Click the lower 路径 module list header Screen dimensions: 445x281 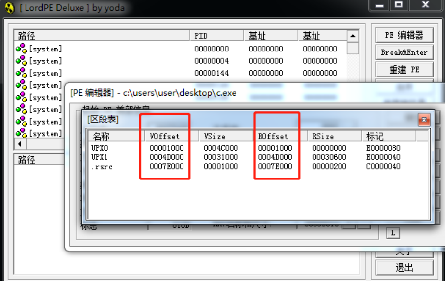[40, 160]
